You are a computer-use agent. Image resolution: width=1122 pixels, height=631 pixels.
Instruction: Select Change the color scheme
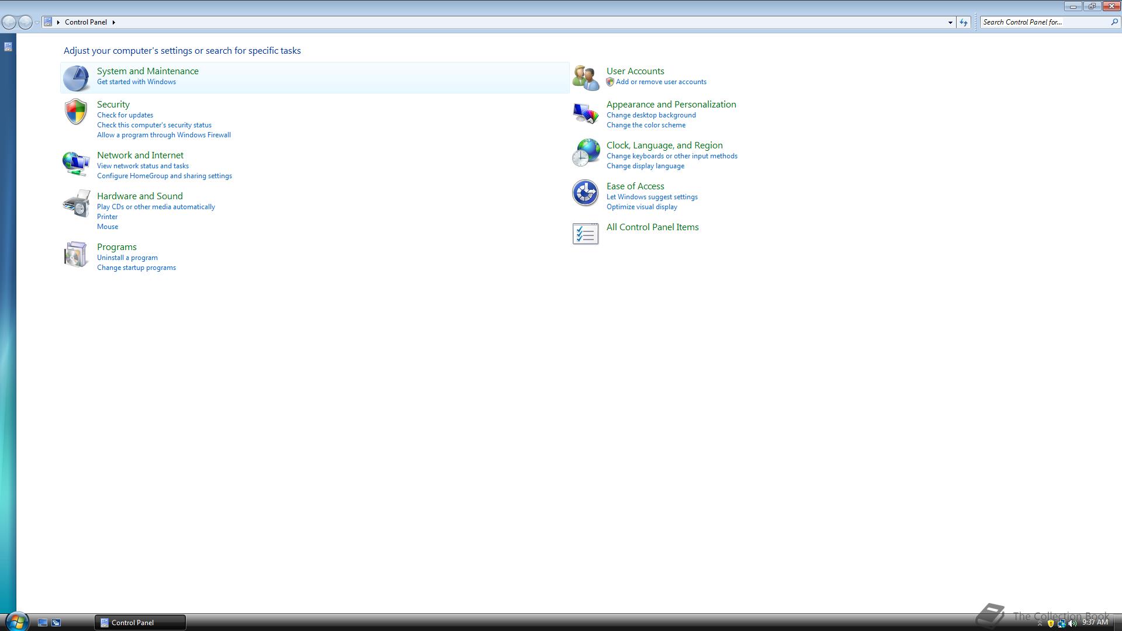[646, 125]
